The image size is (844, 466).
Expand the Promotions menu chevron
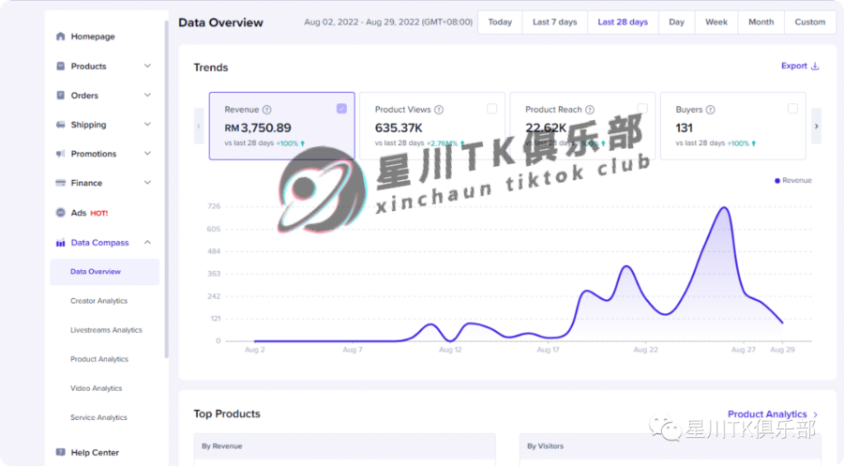(147, 154)
